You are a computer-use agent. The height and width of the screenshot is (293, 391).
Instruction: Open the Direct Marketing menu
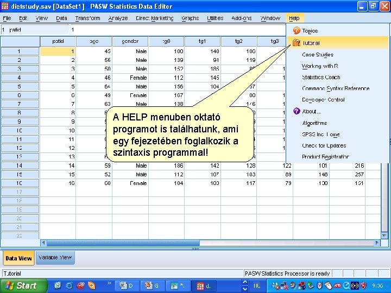pos(155,18)
